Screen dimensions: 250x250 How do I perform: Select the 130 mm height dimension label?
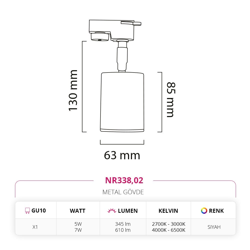pos(73,90)
